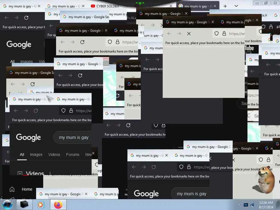Click the Google logo in the bottom window beside the hamster
The width and height of the screenshot is (280, 210).
(x=146, y=194)
